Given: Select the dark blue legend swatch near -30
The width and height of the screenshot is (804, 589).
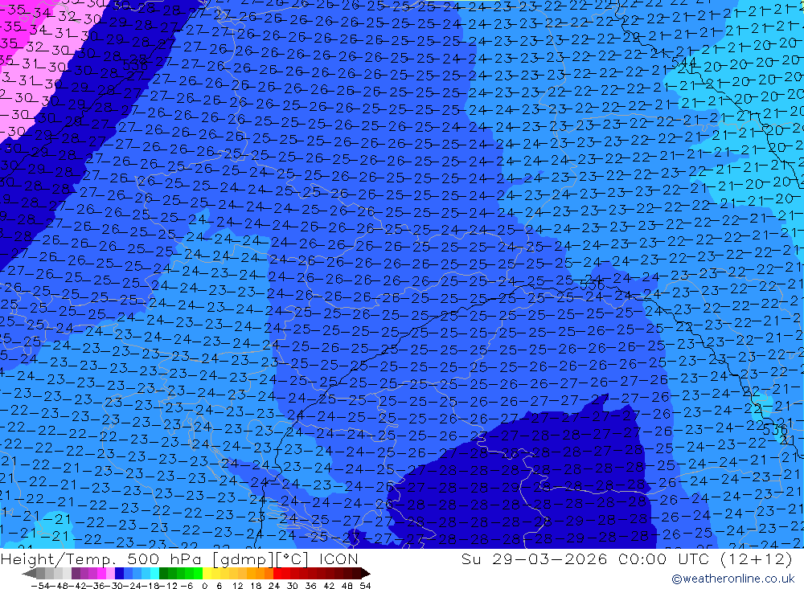Looking at the screenshot, I should click(120, 573).
